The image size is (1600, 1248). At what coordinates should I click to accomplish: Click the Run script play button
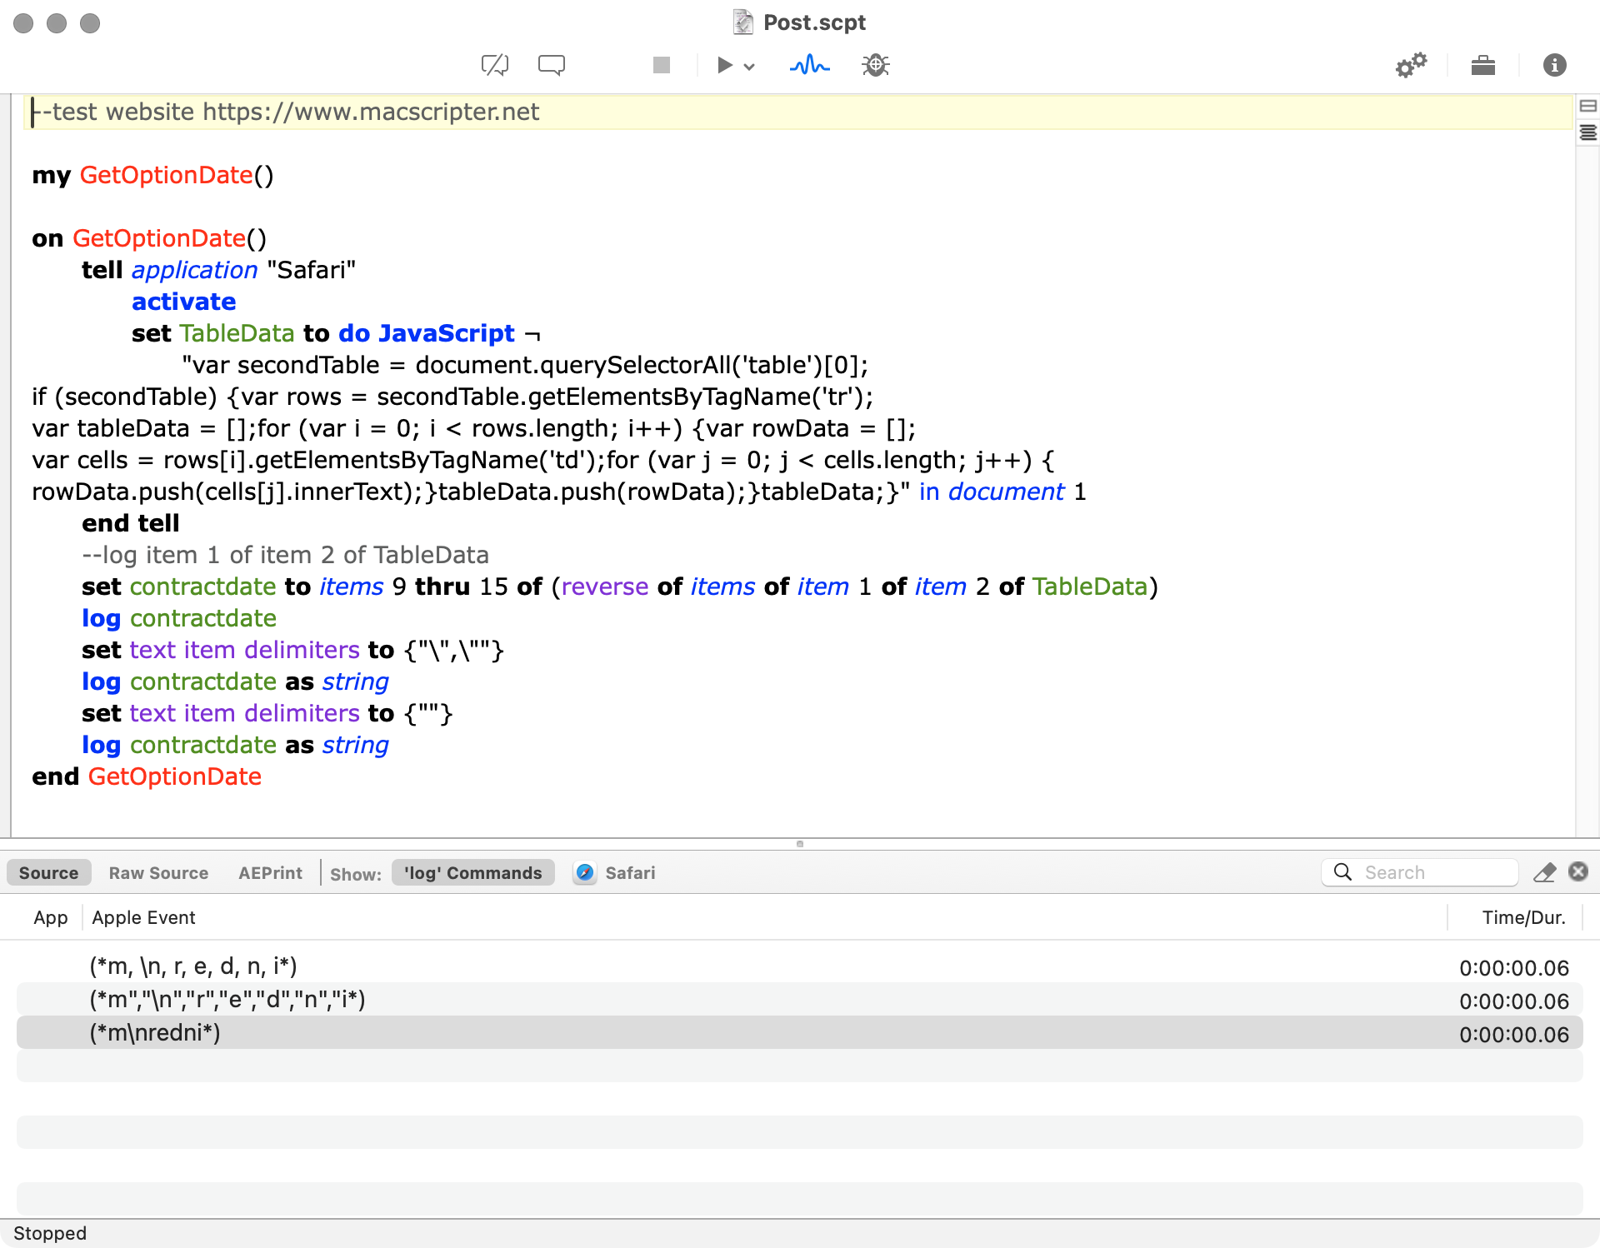coord(724,65)
